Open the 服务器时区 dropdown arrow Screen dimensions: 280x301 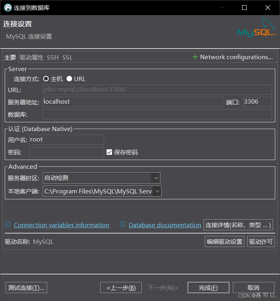(156, 178)
